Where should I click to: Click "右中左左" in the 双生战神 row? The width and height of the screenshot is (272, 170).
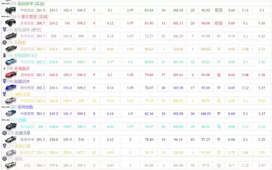[x=27, y=36]
